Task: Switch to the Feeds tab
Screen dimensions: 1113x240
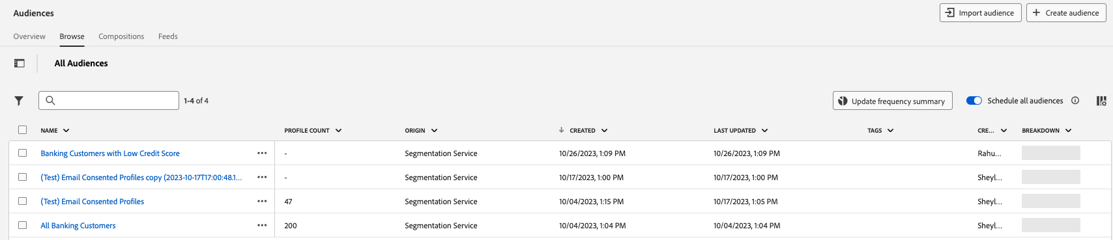Action: coord(168,36)
